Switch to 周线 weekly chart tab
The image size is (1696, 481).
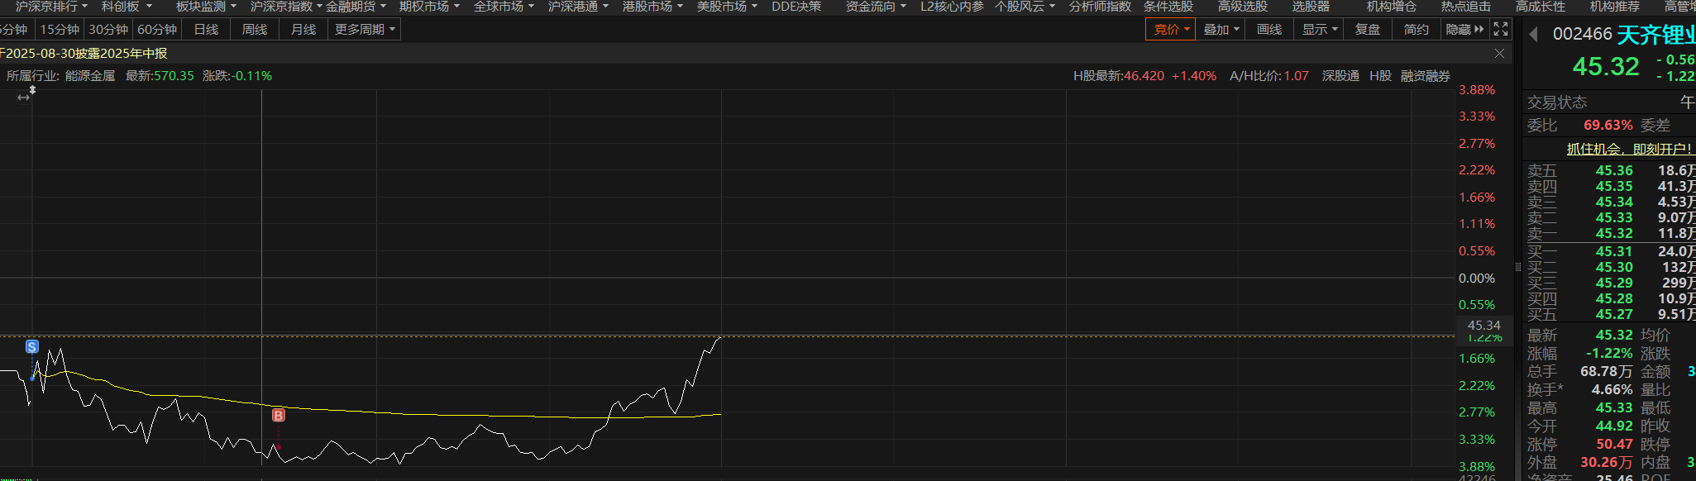(x=255, y=29)
